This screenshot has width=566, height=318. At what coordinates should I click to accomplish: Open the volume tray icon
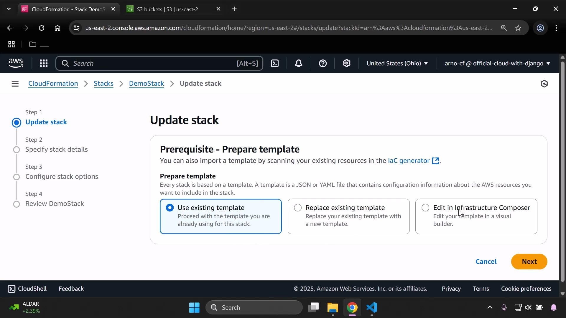(528, 308)
